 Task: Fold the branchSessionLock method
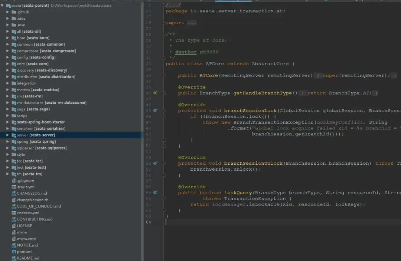pyautogui.click(x=164, y=111)
